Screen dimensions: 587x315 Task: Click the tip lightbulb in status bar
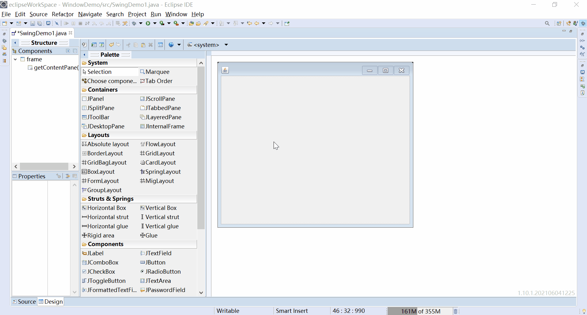click(584, 311)
